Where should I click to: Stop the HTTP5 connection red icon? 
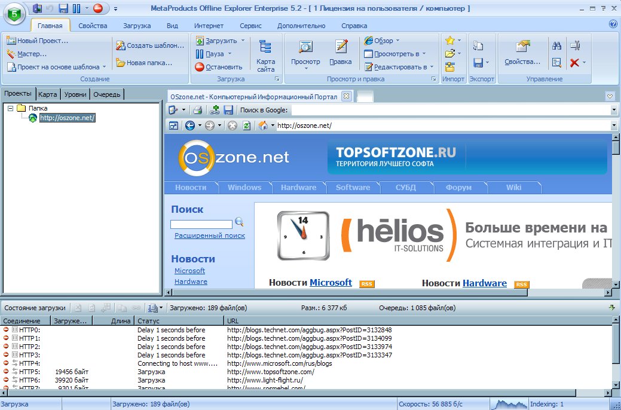[6, 371]
